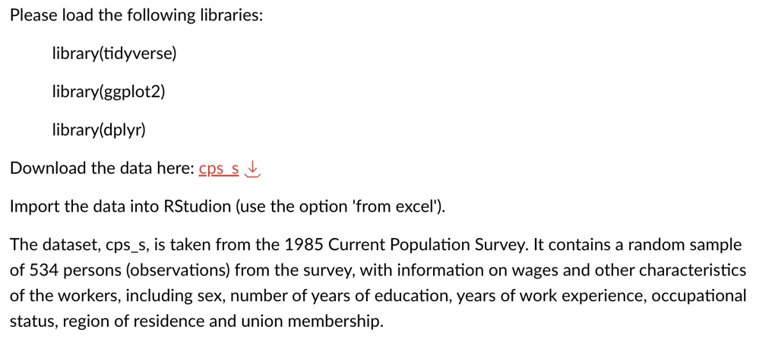Click the library(dplyr) code line
Viewport: 778px width, 339px height.
tap(99, 131)
